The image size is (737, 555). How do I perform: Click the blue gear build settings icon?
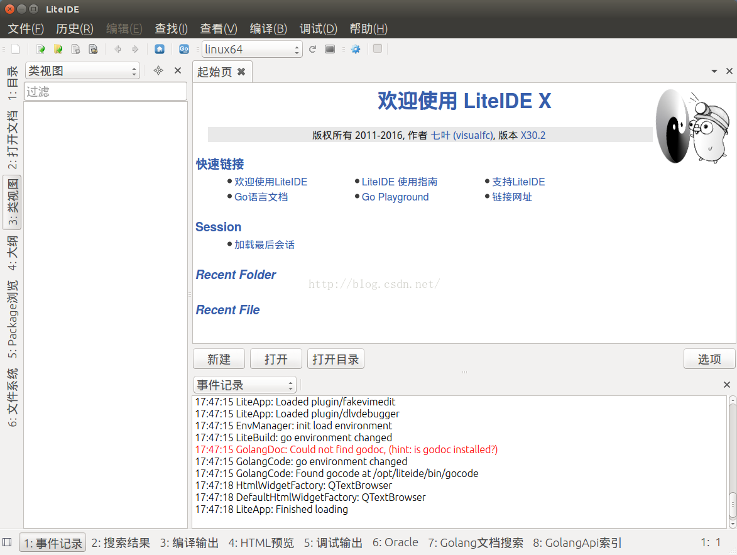tap(356, 49)
